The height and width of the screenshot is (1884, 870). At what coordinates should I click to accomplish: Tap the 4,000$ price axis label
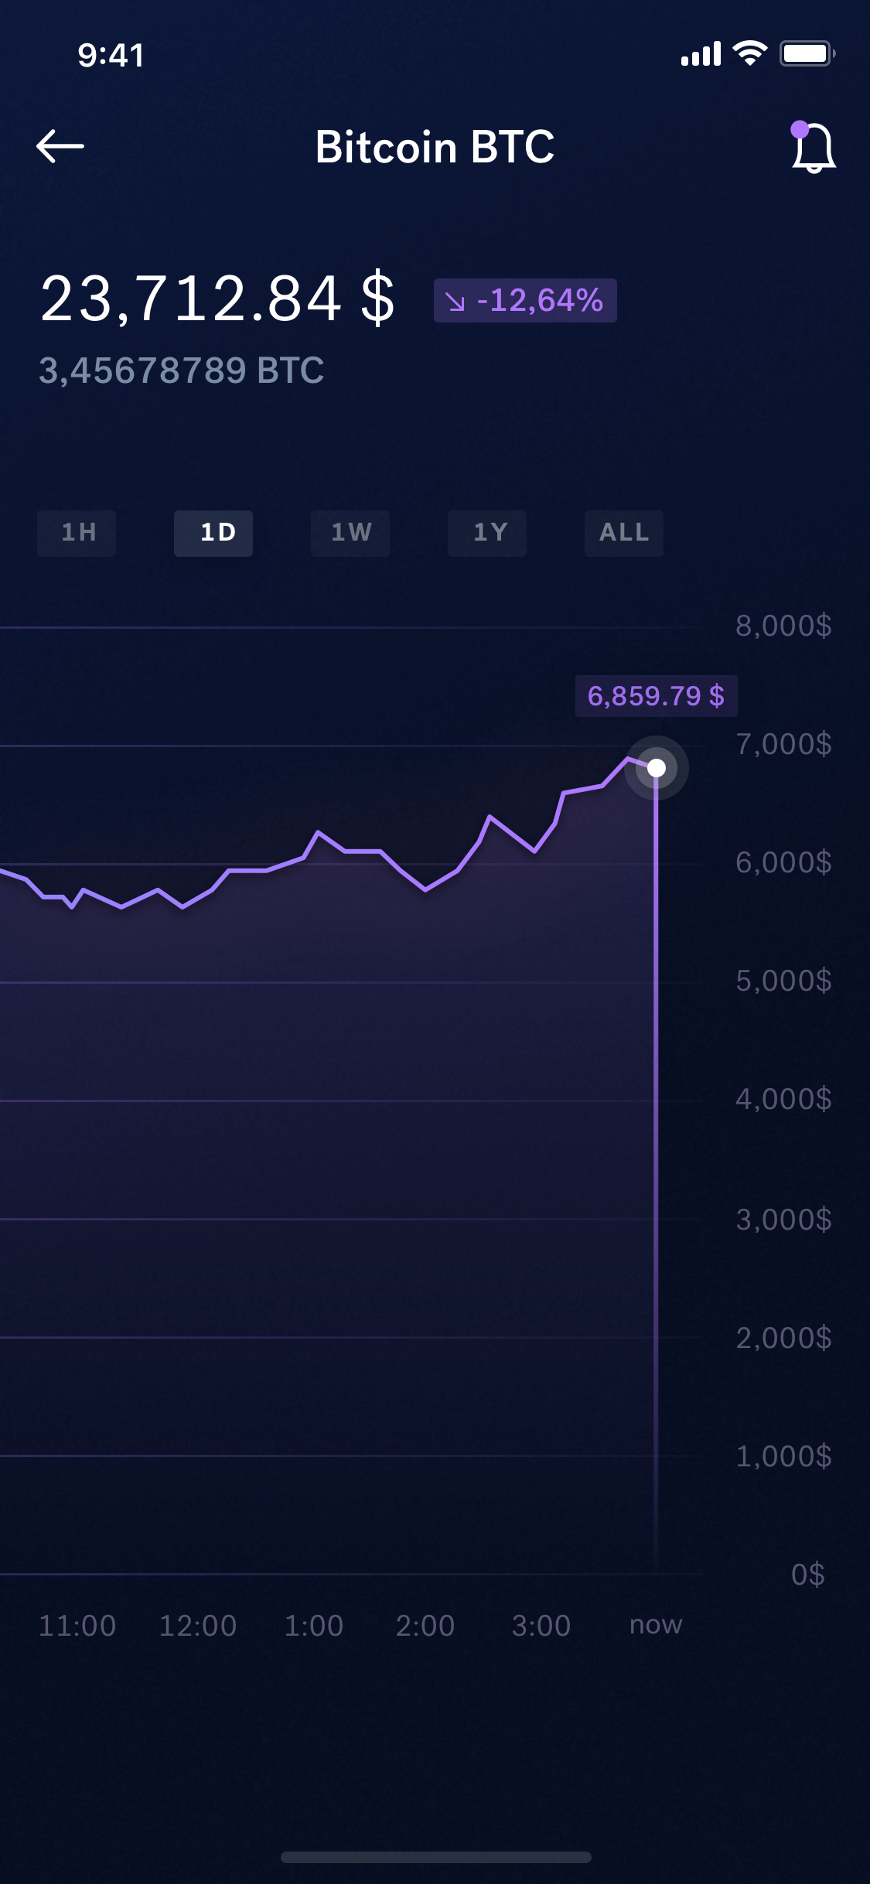[783, 1099]
